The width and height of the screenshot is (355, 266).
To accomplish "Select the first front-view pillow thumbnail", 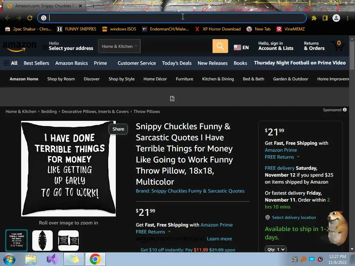I will (17, 240).
